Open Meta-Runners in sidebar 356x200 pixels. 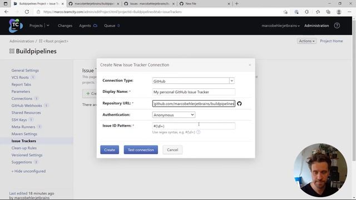pyautogui.click(x=23, y=127)
